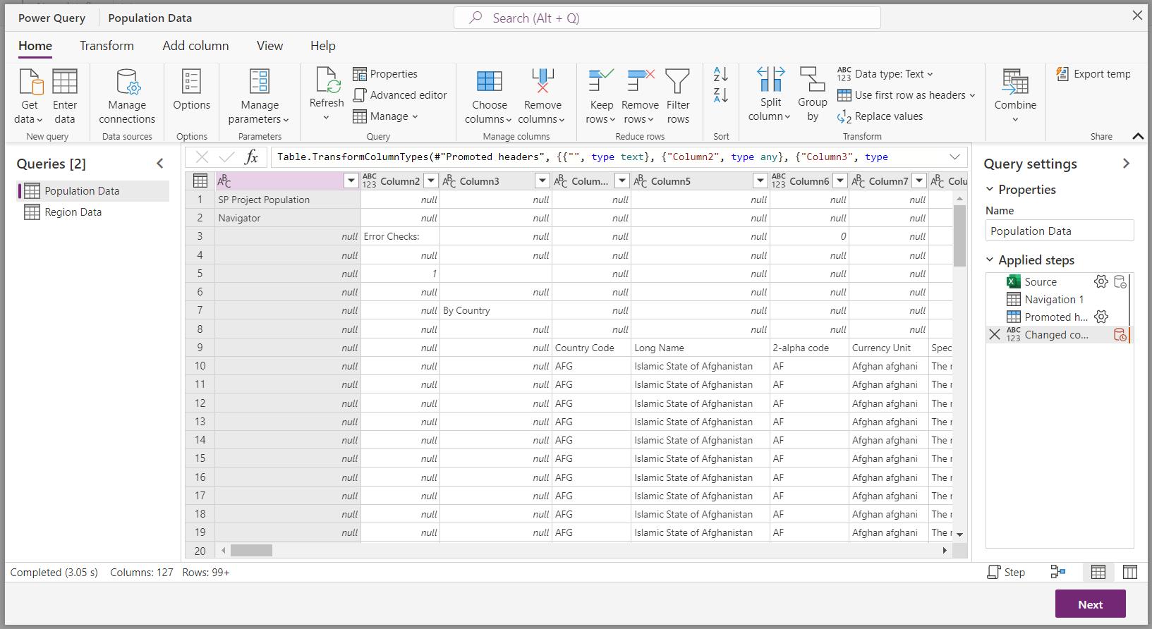Open Data type: Text dropdown

[885, 74]
